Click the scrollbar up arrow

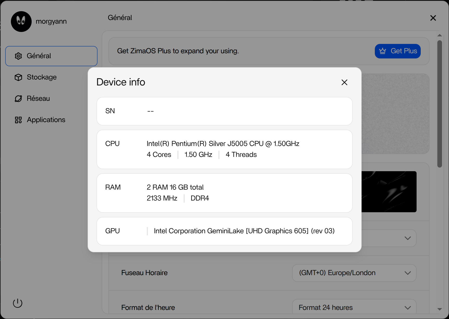pos(439,35)
